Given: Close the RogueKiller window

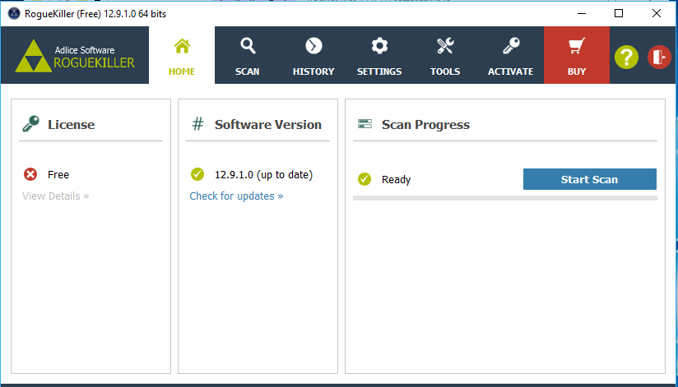Looking at the screenshot, I should click(x=657, y=13).
